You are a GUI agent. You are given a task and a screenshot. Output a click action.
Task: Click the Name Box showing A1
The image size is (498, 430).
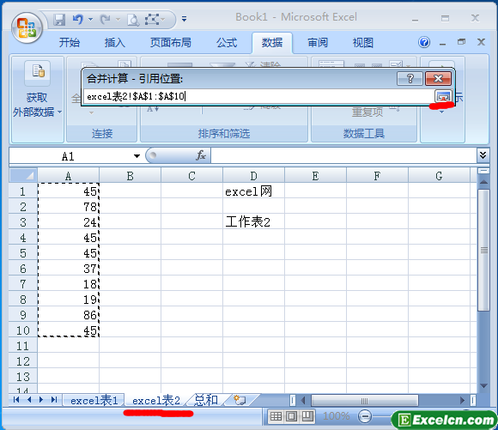pos(69,156)
